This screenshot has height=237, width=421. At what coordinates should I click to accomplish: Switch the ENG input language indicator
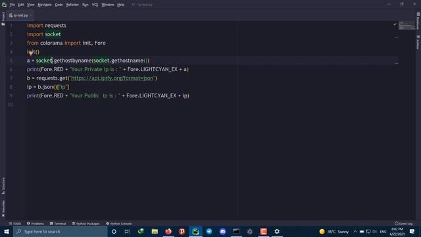pyautogui.click(x=383, y=231)
